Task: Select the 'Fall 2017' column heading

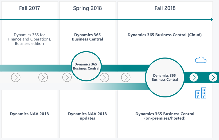Action: pyautogui.click(x=30, y=8)
